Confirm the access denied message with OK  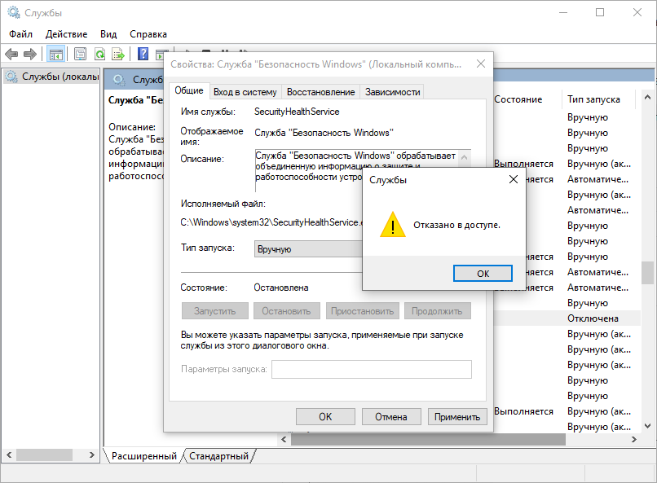tap(483, 274)
